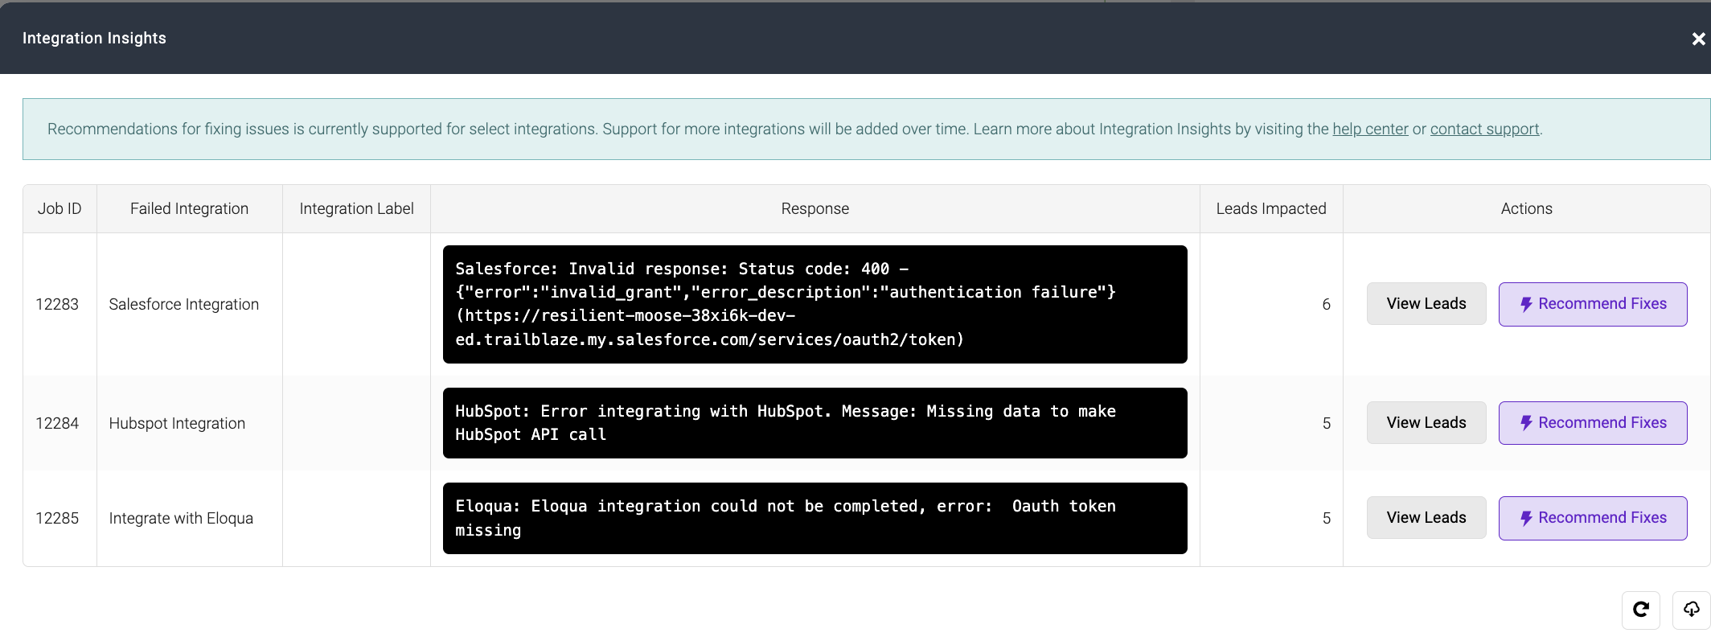Close the Integration Insights dialog

[1698, 39]
